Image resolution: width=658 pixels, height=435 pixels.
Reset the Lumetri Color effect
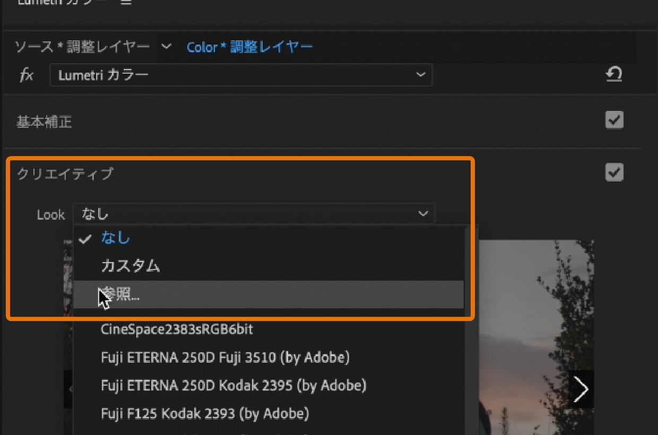coord(614,74)
